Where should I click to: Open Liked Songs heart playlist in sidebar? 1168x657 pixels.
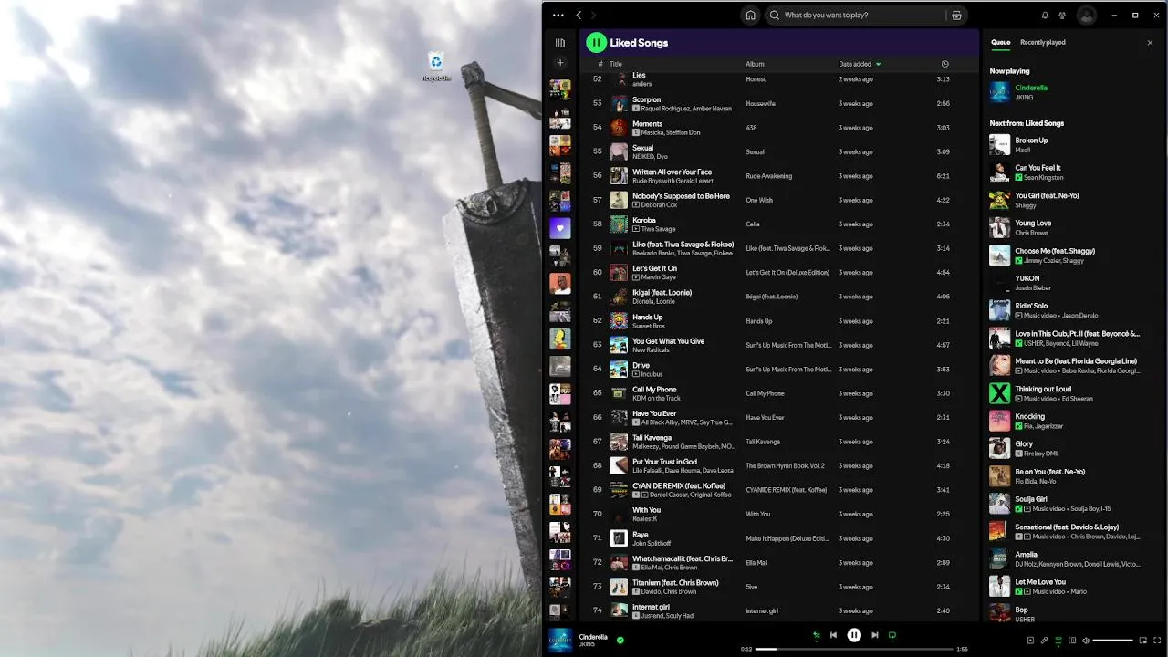[560, 228]
